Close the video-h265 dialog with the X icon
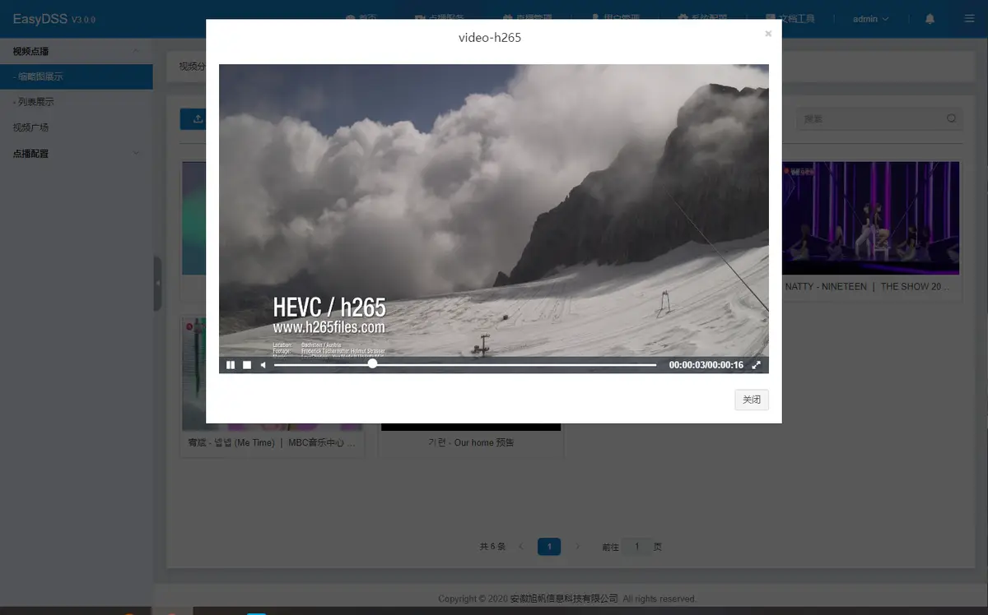 (x=768, y=34)
